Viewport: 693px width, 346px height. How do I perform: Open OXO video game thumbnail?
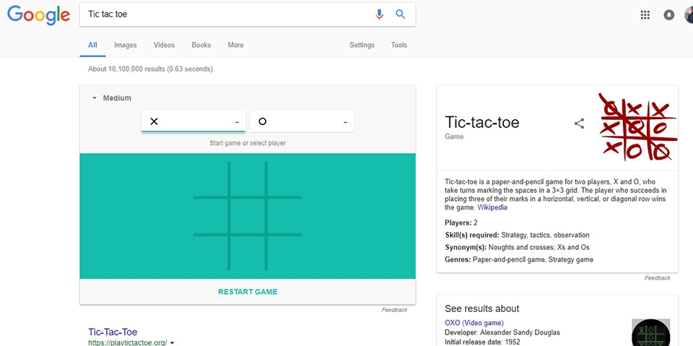pyautogui.click(x=650, y=332)
